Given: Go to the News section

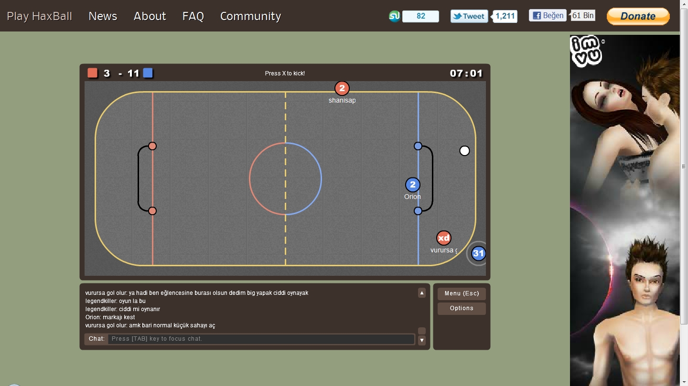Looking at the screenshot, I should pos(103,16).
